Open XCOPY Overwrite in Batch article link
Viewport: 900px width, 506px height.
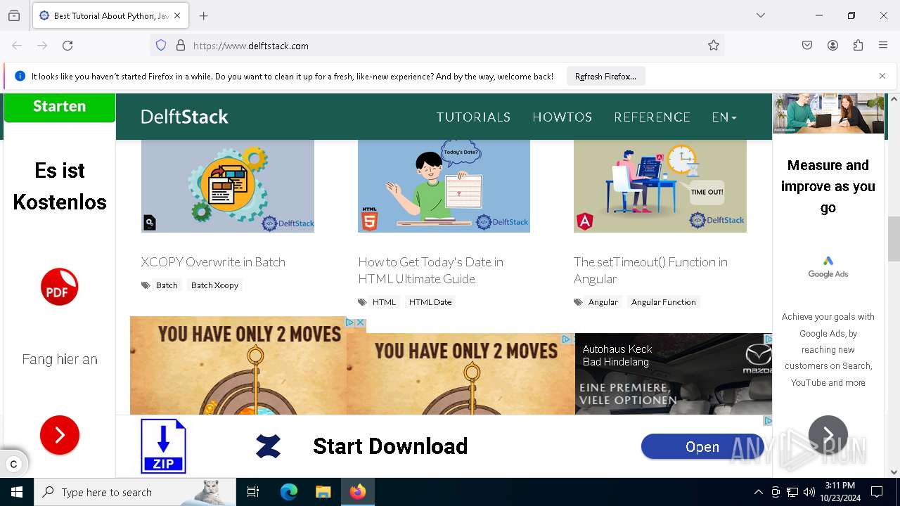point(213,262)
